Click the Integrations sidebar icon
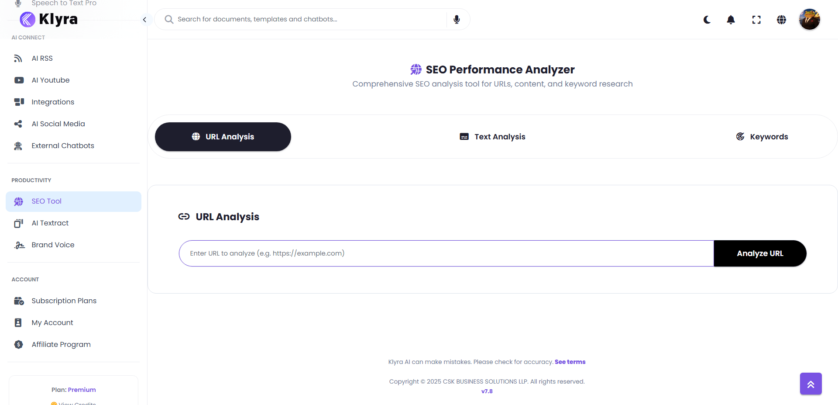 [18, 102]
